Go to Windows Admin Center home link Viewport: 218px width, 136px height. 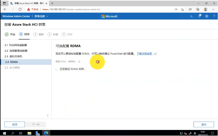(x=16, y=16)
